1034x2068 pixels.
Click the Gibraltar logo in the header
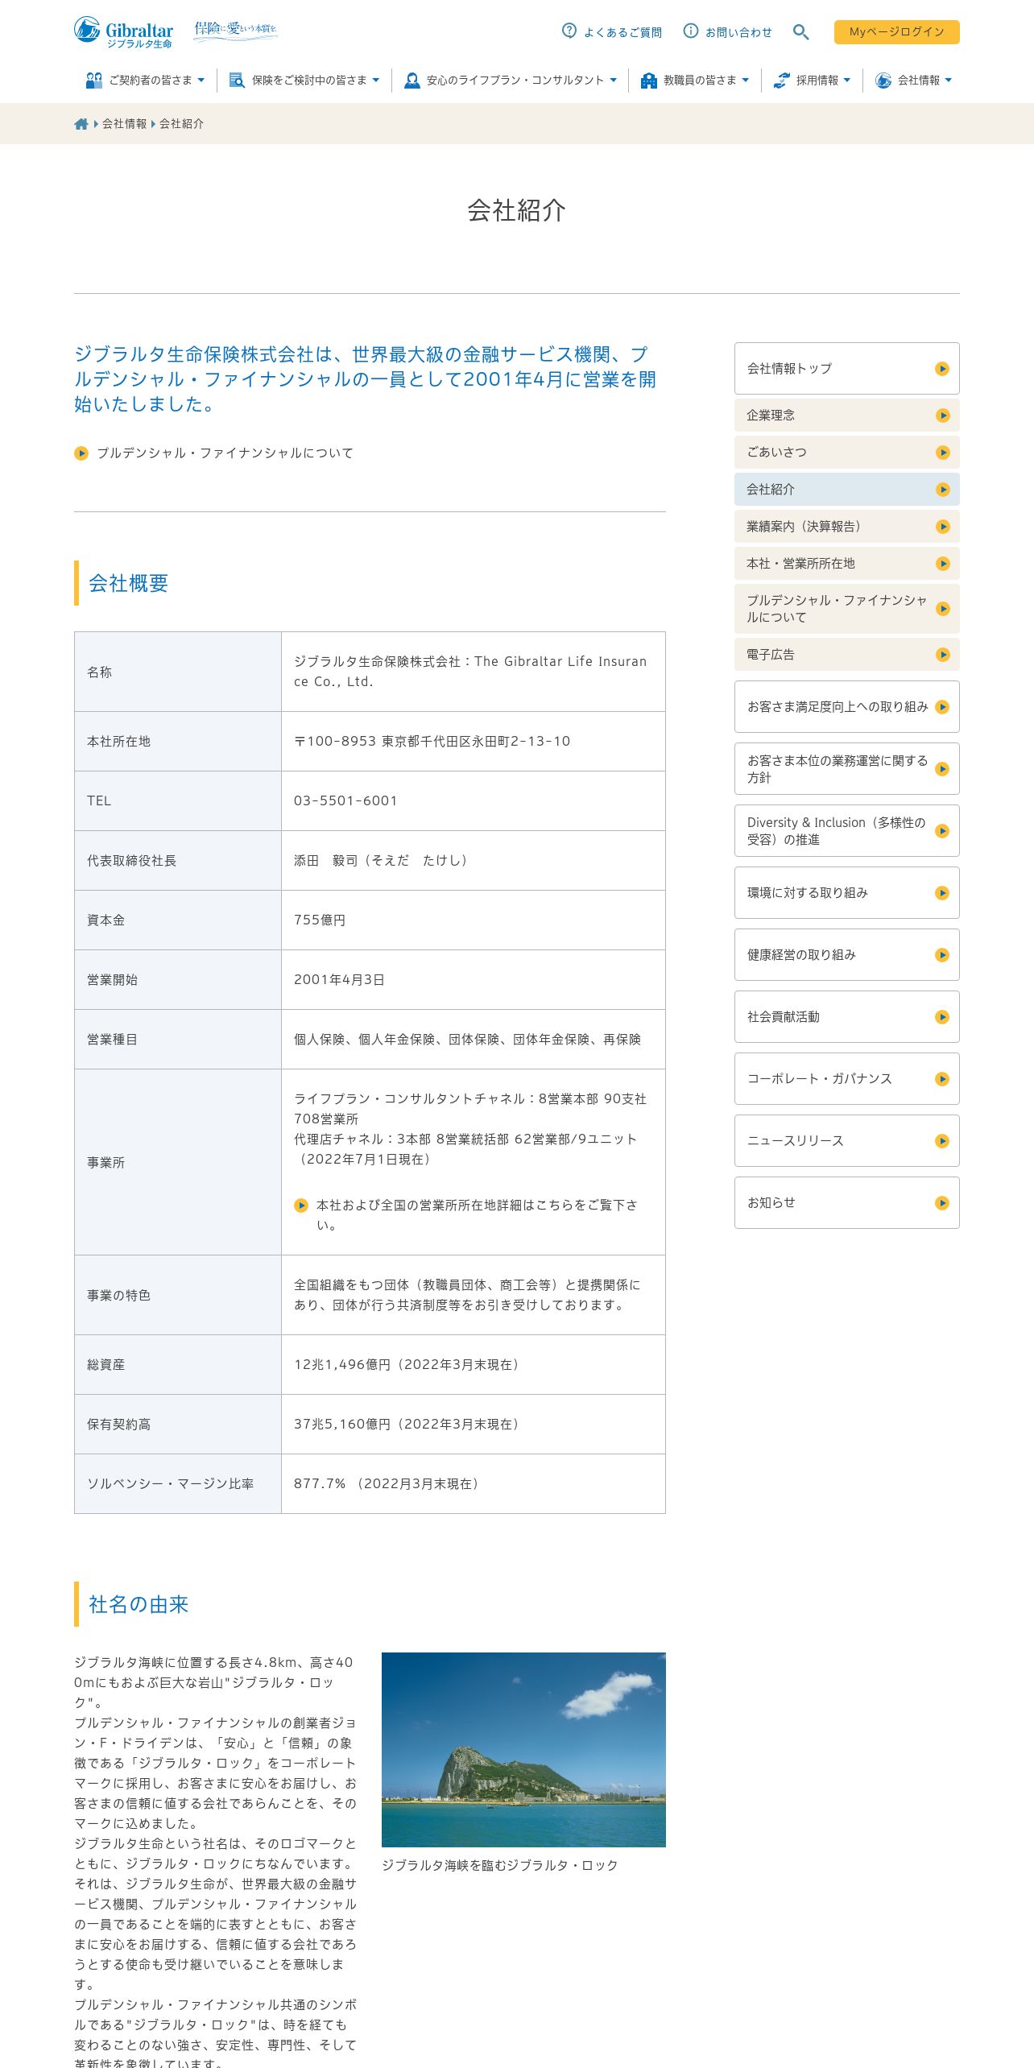click(x=123, y=32)
